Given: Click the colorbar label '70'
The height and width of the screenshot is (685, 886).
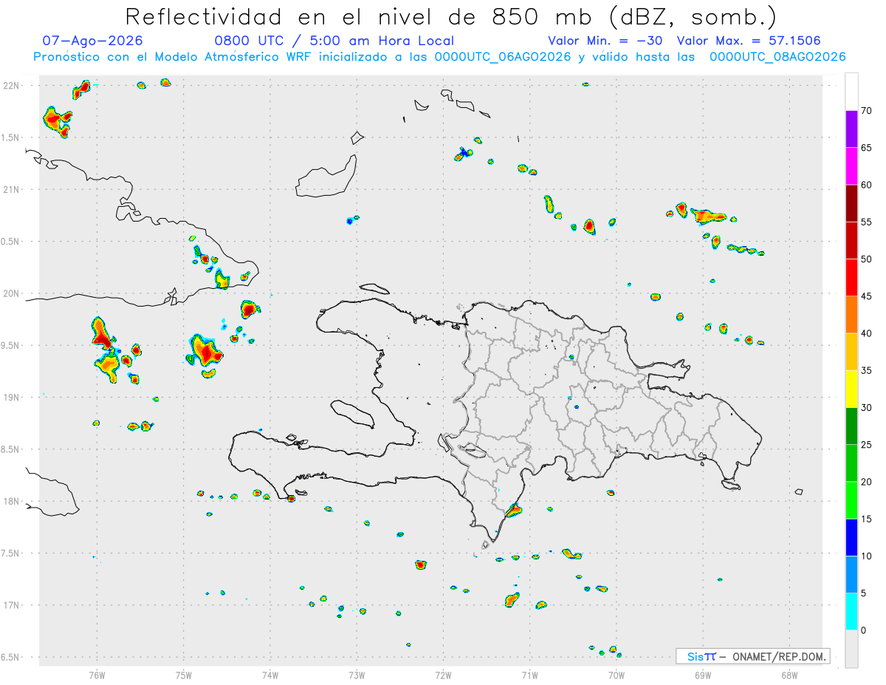Looking at the screenshot, I should click(x=867, y=111).
